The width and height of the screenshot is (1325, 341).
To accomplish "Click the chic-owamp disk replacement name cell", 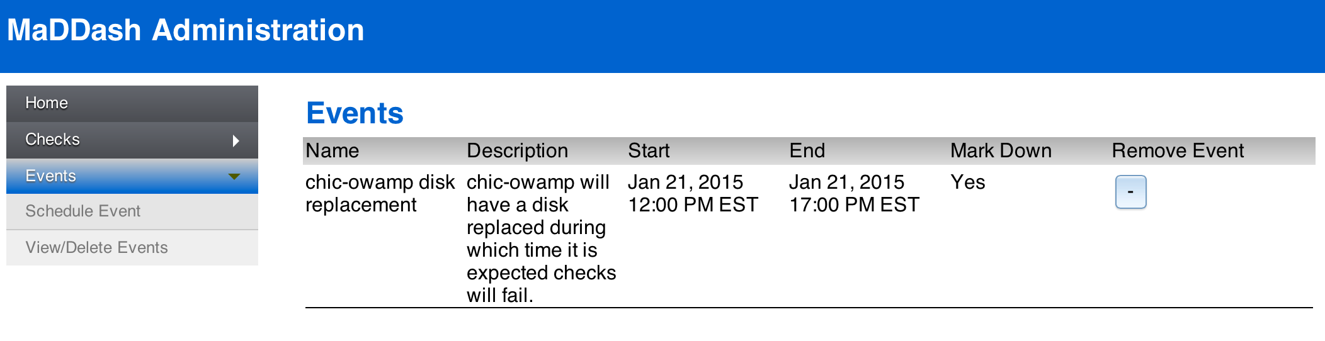I will [x=380, y=194].
